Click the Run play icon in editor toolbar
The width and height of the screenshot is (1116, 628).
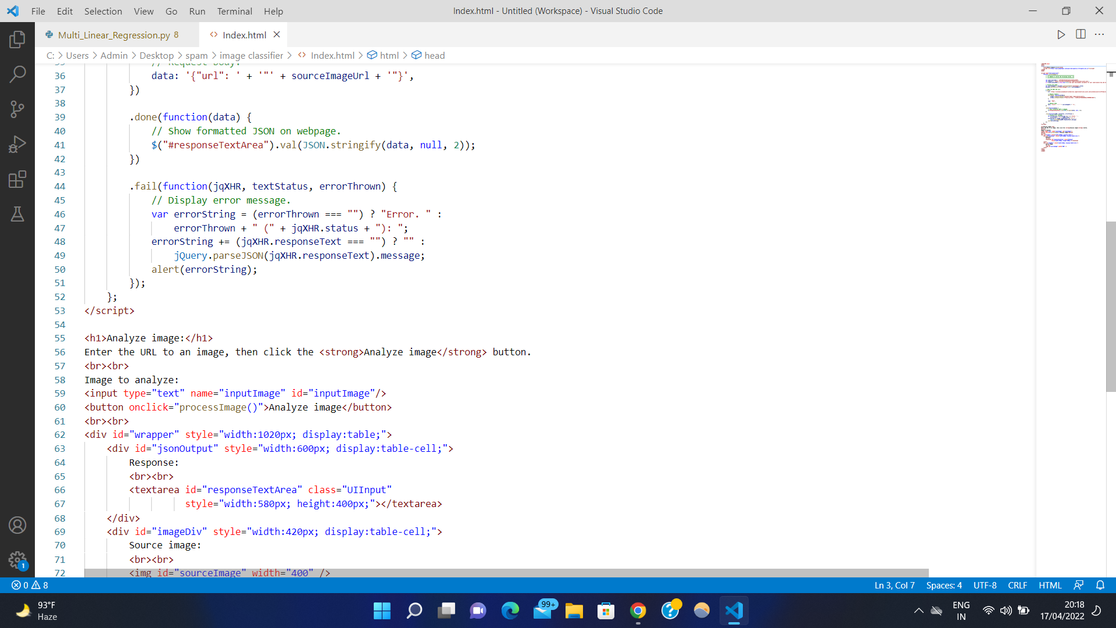click(1061, 35)
